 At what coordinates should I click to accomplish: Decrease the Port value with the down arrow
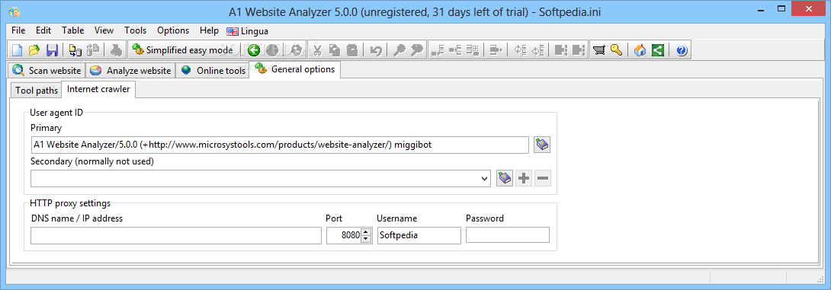coord(366,239)
